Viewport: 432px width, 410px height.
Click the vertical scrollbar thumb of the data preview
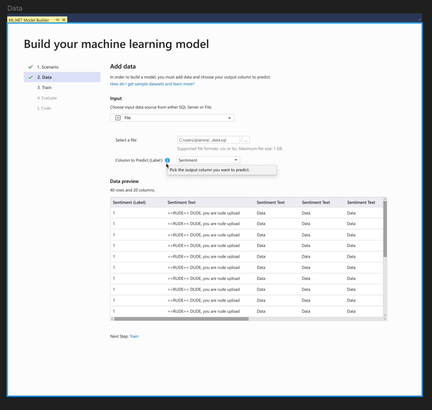385,229
